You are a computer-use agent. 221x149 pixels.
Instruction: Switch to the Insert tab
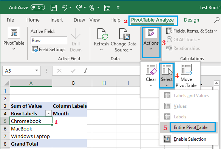click(57, 20)
